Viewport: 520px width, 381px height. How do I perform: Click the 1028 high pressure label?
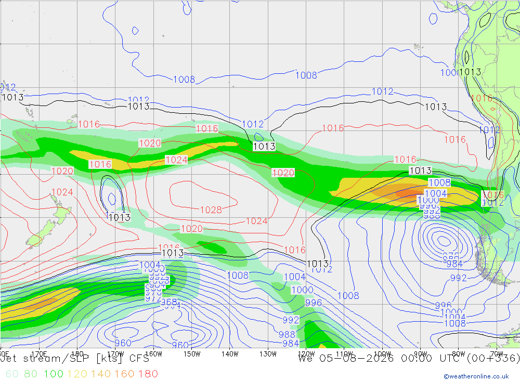(x=211, y=210)
